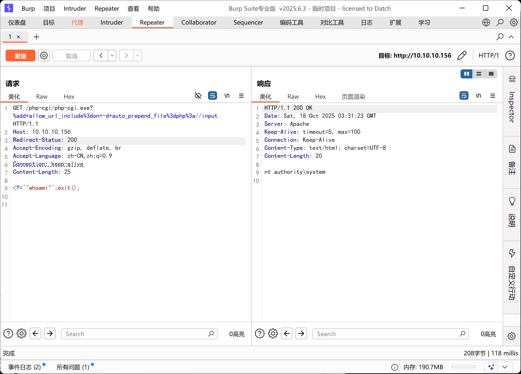
Task: Open the response Hex tab
Action: [320, 97]
